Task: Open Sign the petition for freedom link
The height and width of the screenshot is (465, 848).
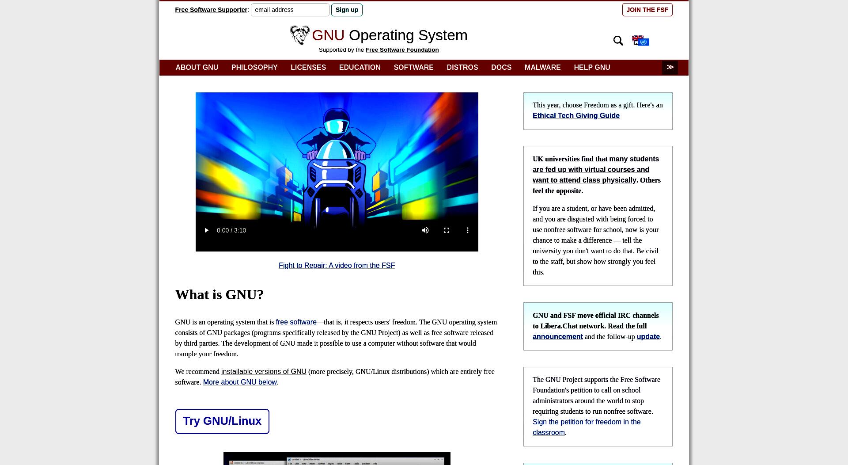Action: (x=587, y=427)
